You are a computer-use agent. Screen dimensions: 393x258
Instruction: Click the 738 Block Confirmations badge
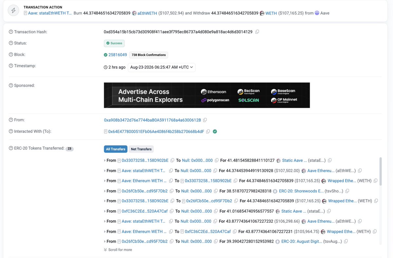click(x=149, y=55)
